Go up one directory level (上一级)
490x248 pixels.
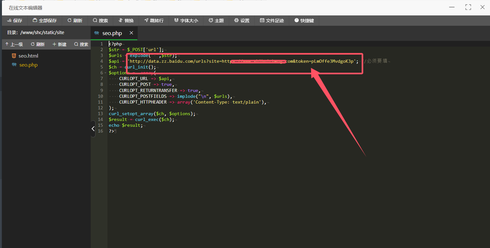tap(14, 44)
